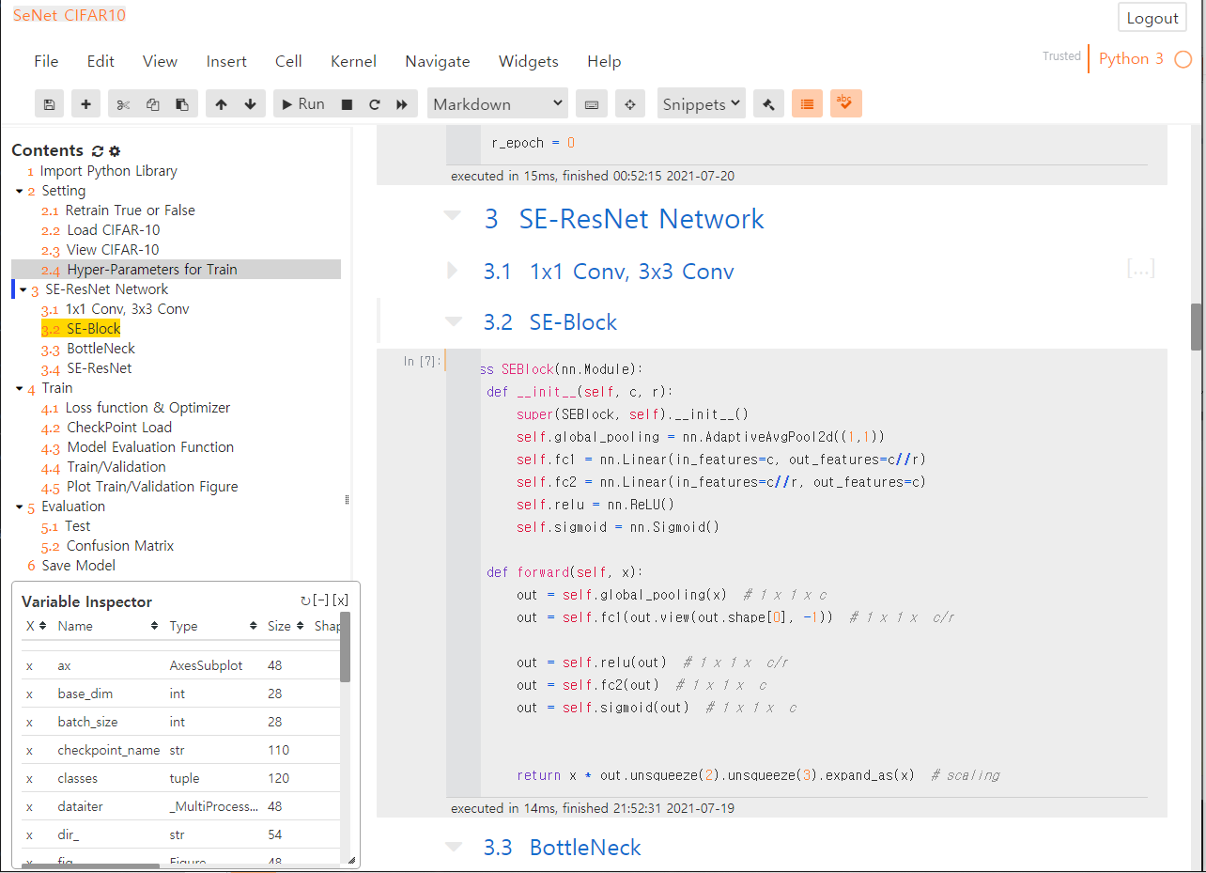Sort Variable Inspector by Type column
Viewport: 1206px width, 873px height.
[212, 626]
